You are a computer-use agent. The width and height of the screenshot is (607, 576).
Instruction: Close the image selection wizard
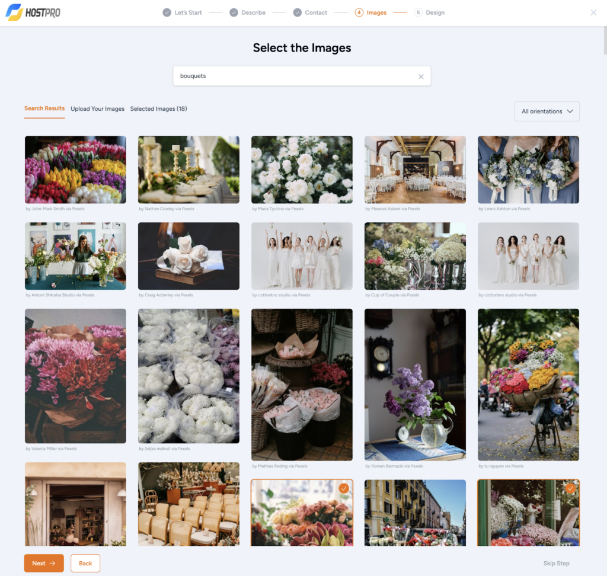(x=593, y=12)
